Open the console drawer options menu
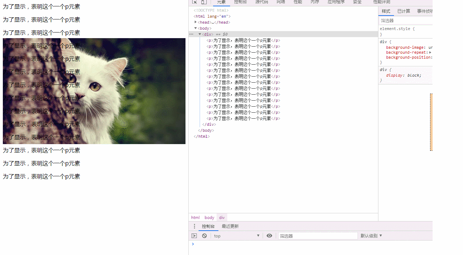 point(194,226)
